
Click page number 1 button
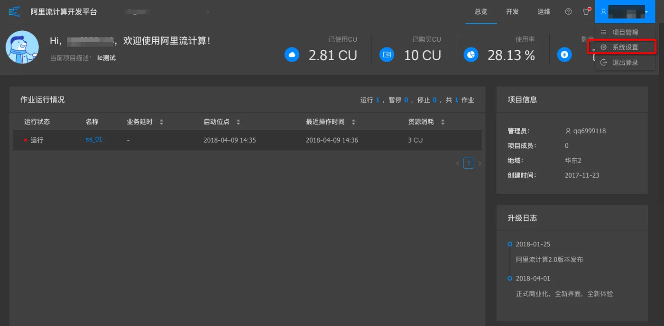point(469,163)
